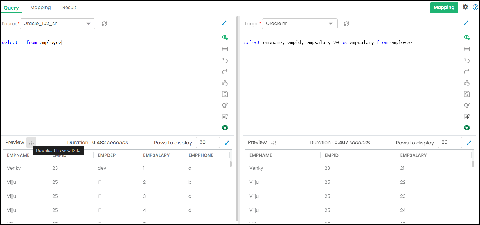Click the redo icon in source editor toolbar

point(225,72)
